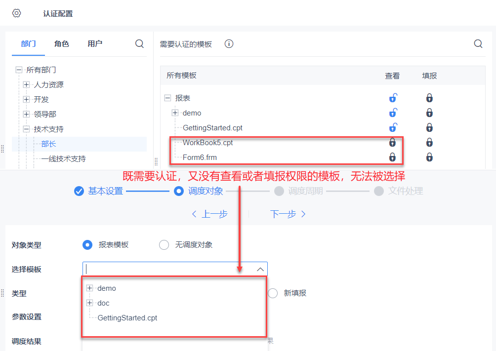Collapse 选择模板 dropdown with up chevron

[x=260, y=270]
